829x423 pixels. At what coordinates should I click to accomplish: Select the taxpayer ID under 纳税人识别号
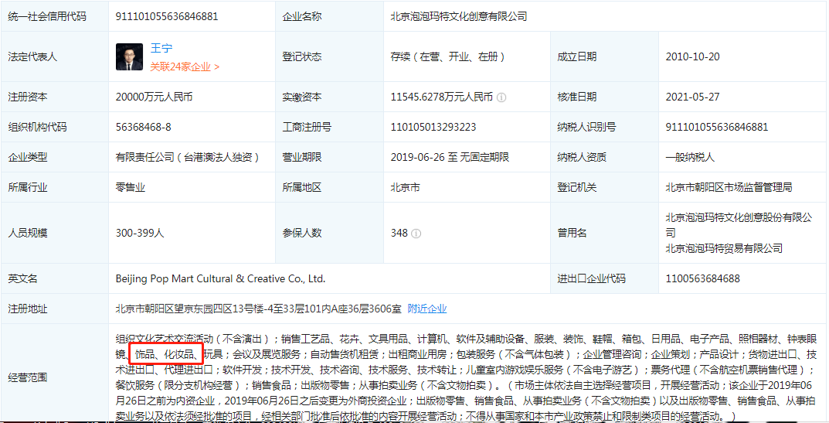coord(716,127)
